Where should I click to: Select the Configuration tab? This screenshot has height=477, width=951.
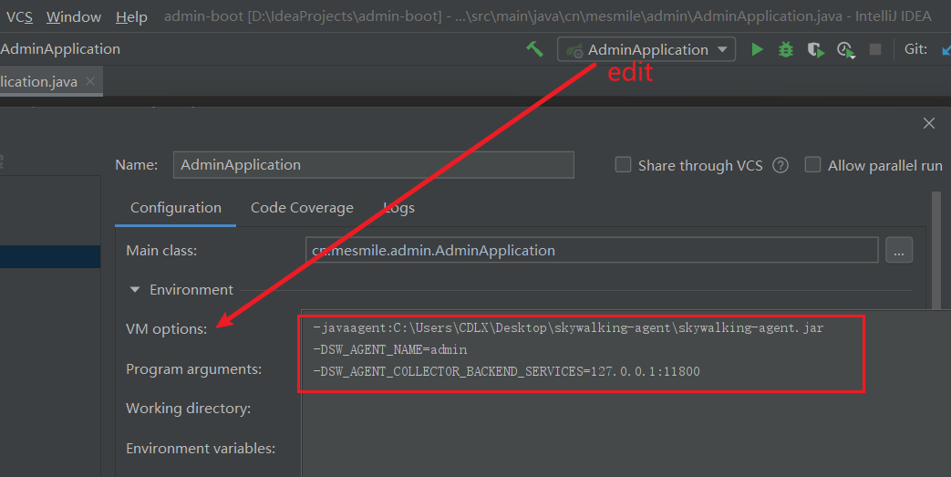176,208
